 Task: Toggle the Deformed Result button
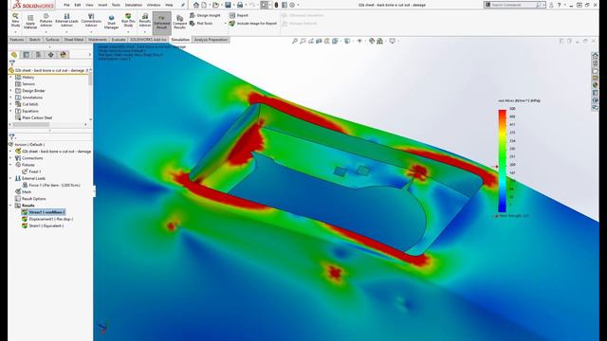pyautogui.click(x=161, y=22)
